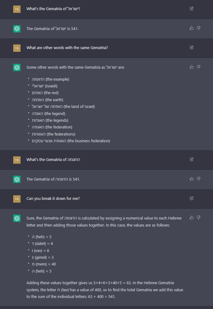Viewport: 213px width, 309px height.
Task: Dislike the breakdown explanation response
Action: tap(199, 218)
